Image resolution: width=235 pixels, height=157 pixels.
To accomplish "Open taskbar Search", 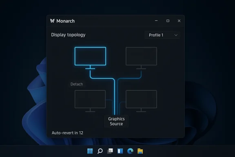I will pyautogui.click(x=100, y=151).
